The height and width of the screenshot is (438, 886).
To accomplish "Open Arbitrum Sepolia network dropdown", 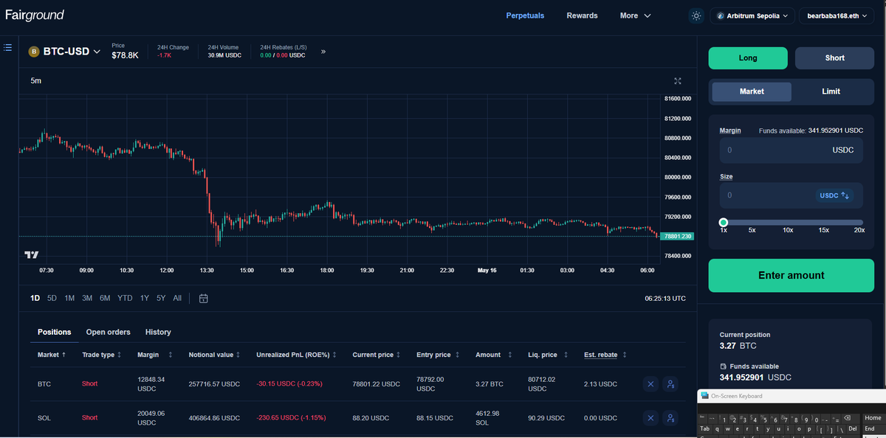I will coord(752,15).
